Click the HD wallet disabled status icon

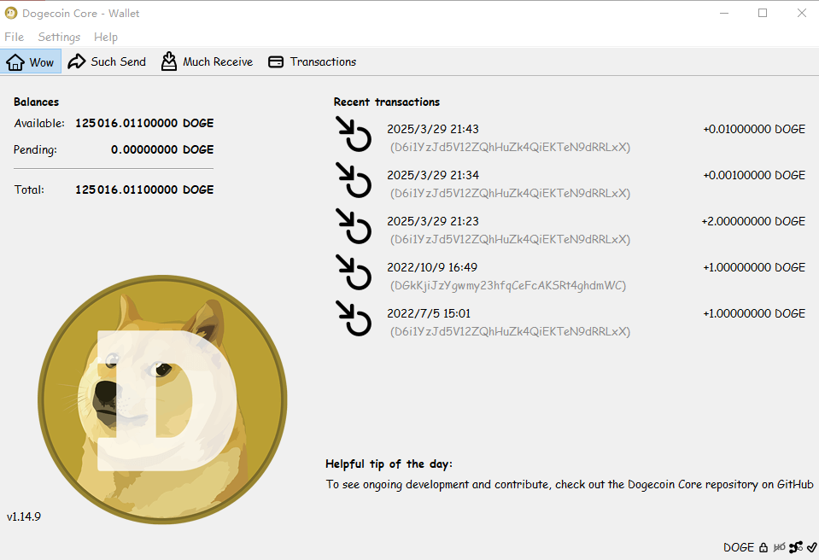click(780, 547)
